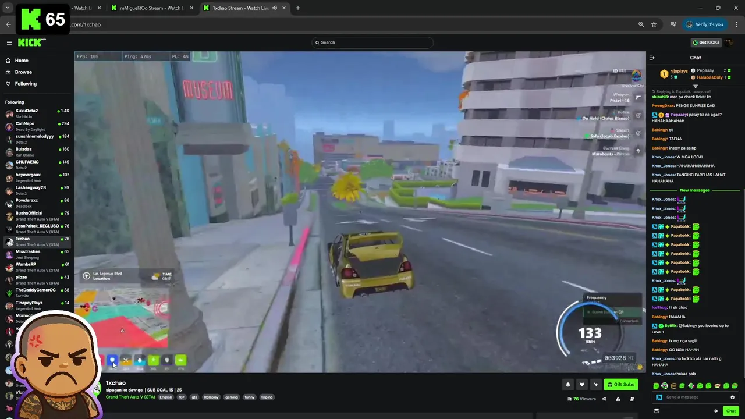Open WambsRP channel in Following list
The height and width of the screenshot is (419, 745).
[36, 267]
